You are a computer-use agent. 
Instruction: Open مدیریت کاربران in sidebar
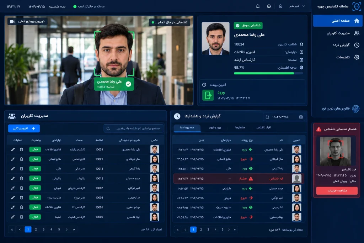coord(338,33)
